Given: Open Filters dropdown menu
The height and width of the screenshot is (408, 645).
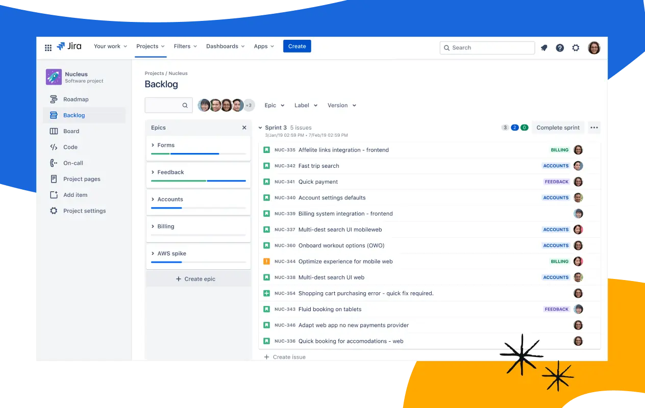Looking at the screenshot, I should (x=185, y=46).
